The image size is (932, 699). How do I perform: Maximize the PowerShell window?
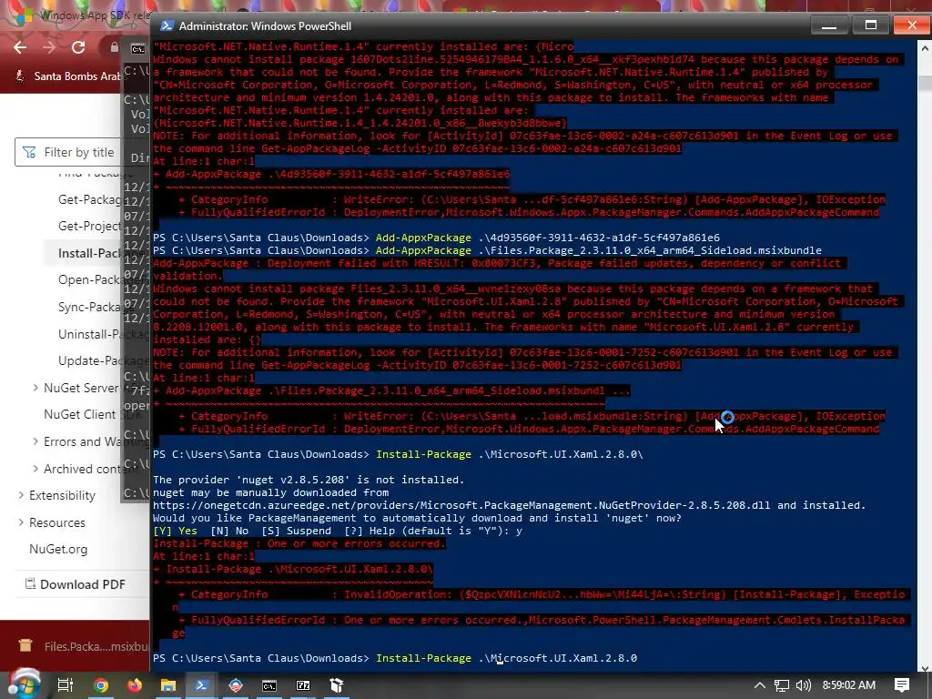click(870, 25)
